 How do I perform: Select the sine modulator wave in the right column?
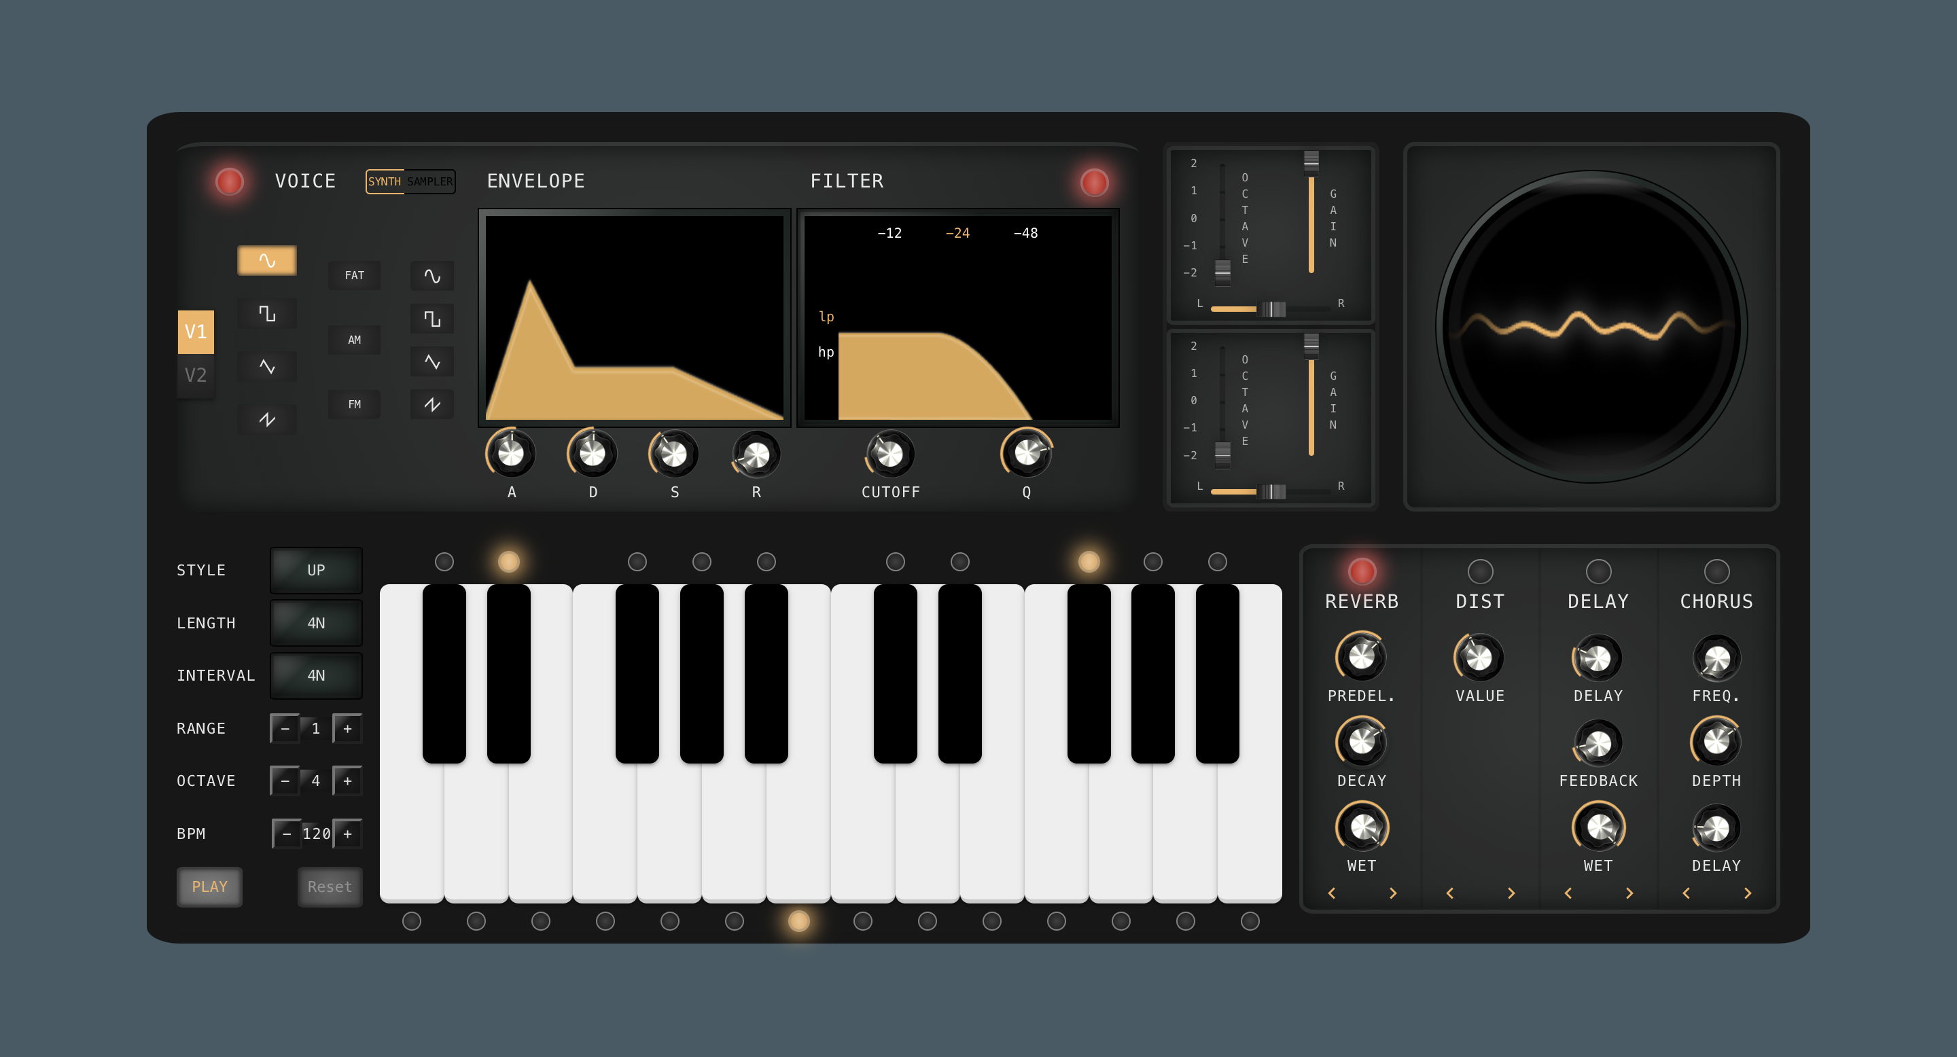click(x=431, y=276)
